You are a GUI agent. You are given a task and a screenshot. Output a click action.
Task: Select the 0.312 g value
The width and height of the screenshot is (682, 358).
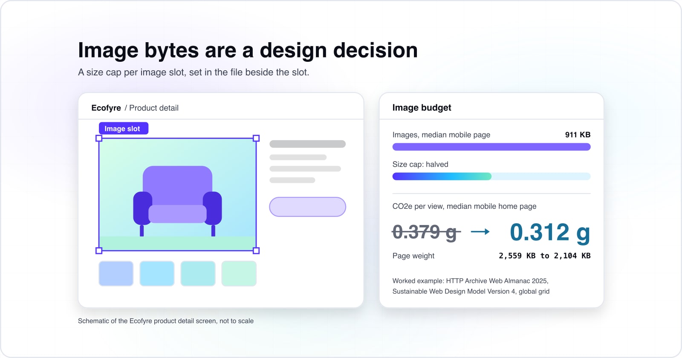point(550,233)
